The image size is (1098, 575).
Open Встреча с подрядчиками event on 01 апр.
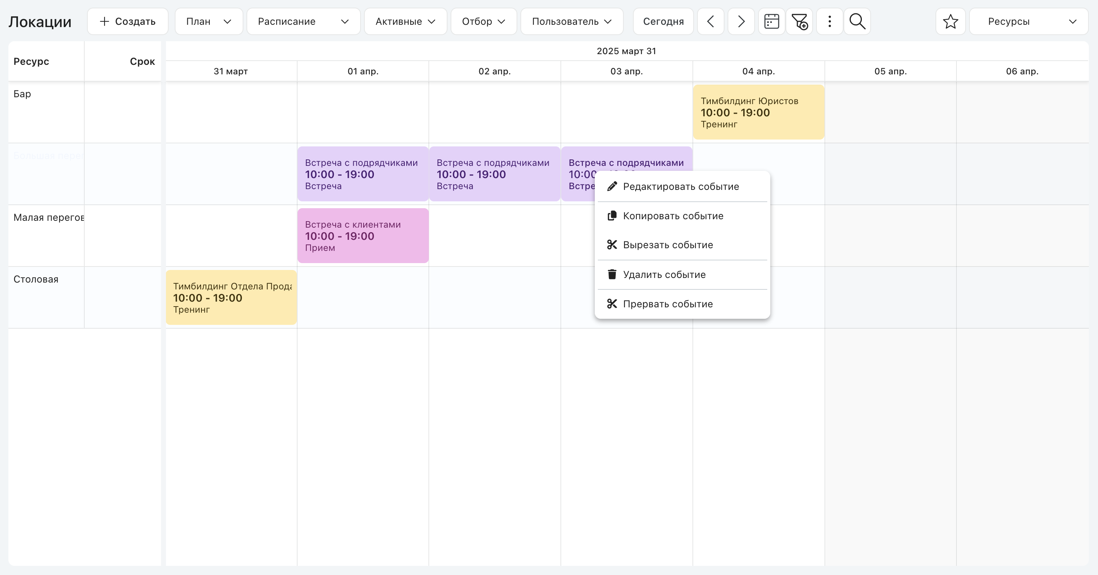tap(363, 174)
